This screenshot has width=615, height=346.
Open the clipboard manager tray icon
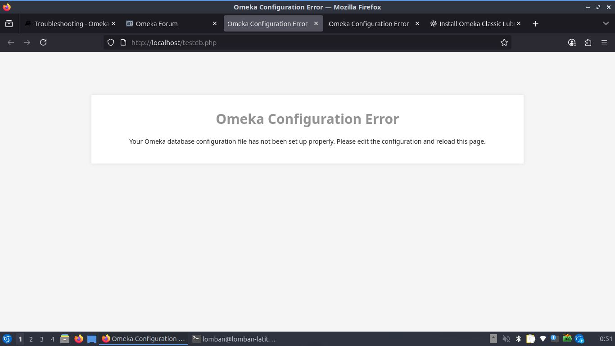point(531,339)
